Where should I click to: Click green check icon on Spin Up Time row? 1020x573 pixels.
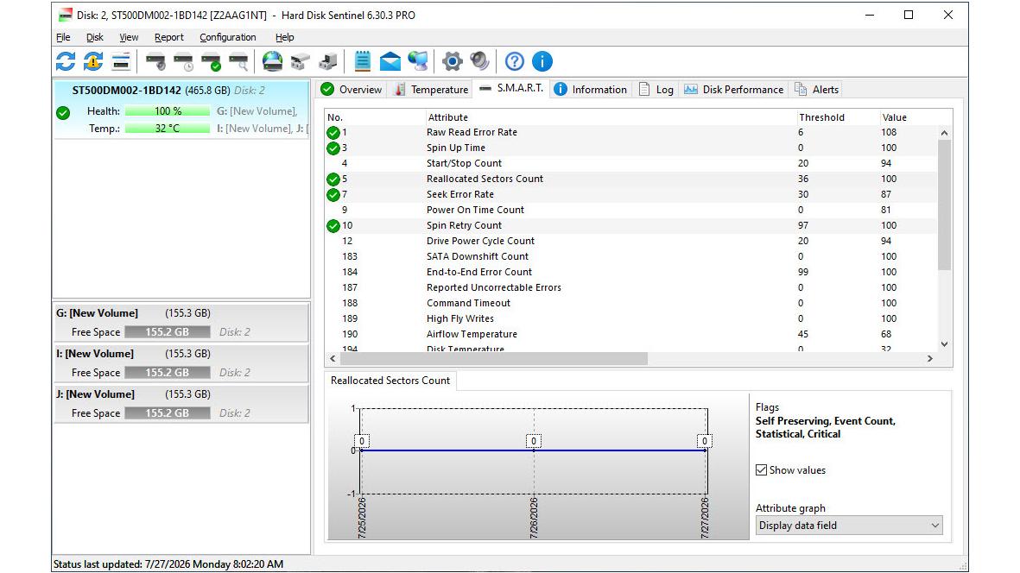(x=333, y=148)
